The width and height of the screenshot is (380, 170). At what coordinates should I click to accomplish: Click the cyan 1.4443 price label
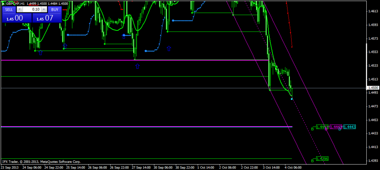350,127
